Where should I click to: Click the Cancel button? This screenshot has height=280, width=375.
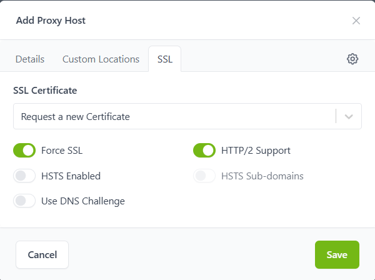pyautogui.click(x=42, y=254)
